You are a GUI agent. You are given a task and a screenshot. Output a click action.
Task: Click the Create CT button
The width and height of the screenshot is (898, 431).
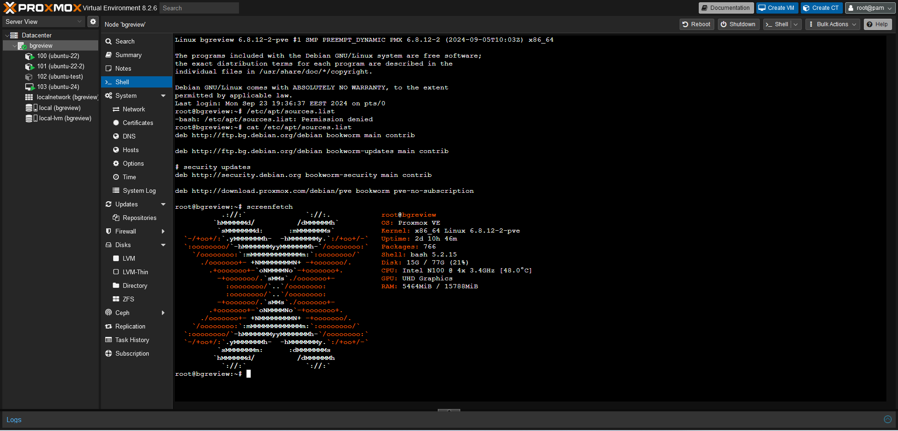821,8
